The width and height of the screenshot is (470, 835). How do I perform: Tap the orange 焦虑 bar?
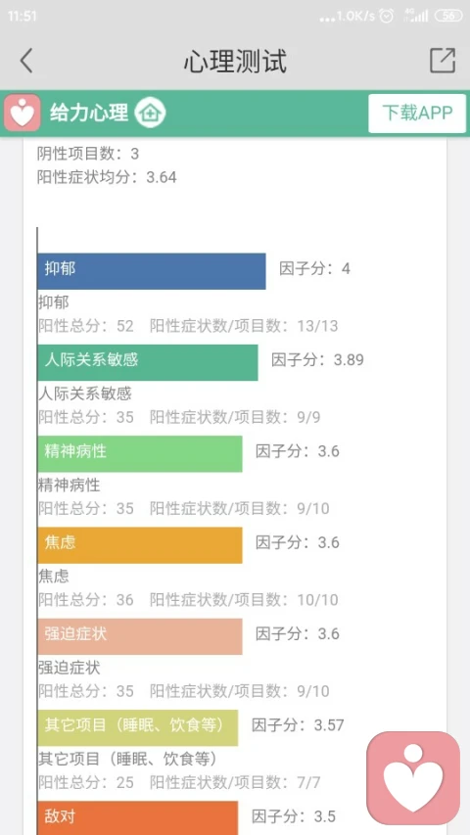tap(140, 545)
